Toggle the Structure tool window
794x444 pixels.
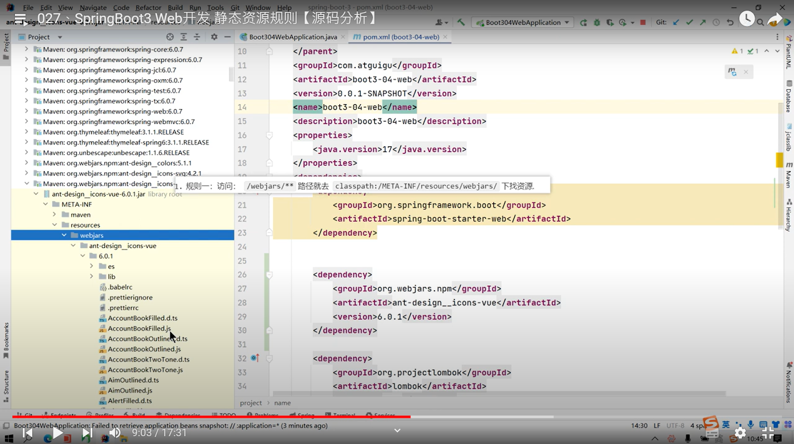(6, 386)
